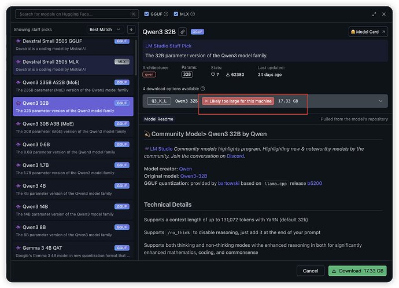
Task: Select Qwen3 235B A22B (MoE) model
Action: [73, 86]
